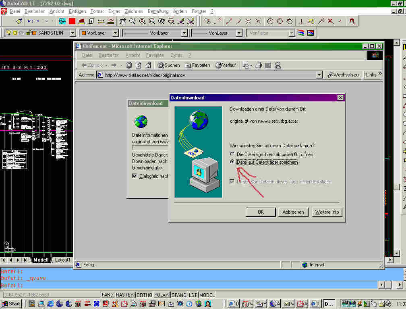This screenshot has height=309, width=406.
Task: Expand the SANDSTEIN layer dropdown
Action: [72, 33]
